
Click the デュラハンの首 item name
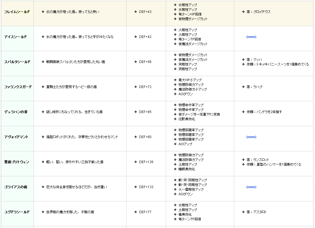[16, 112]
